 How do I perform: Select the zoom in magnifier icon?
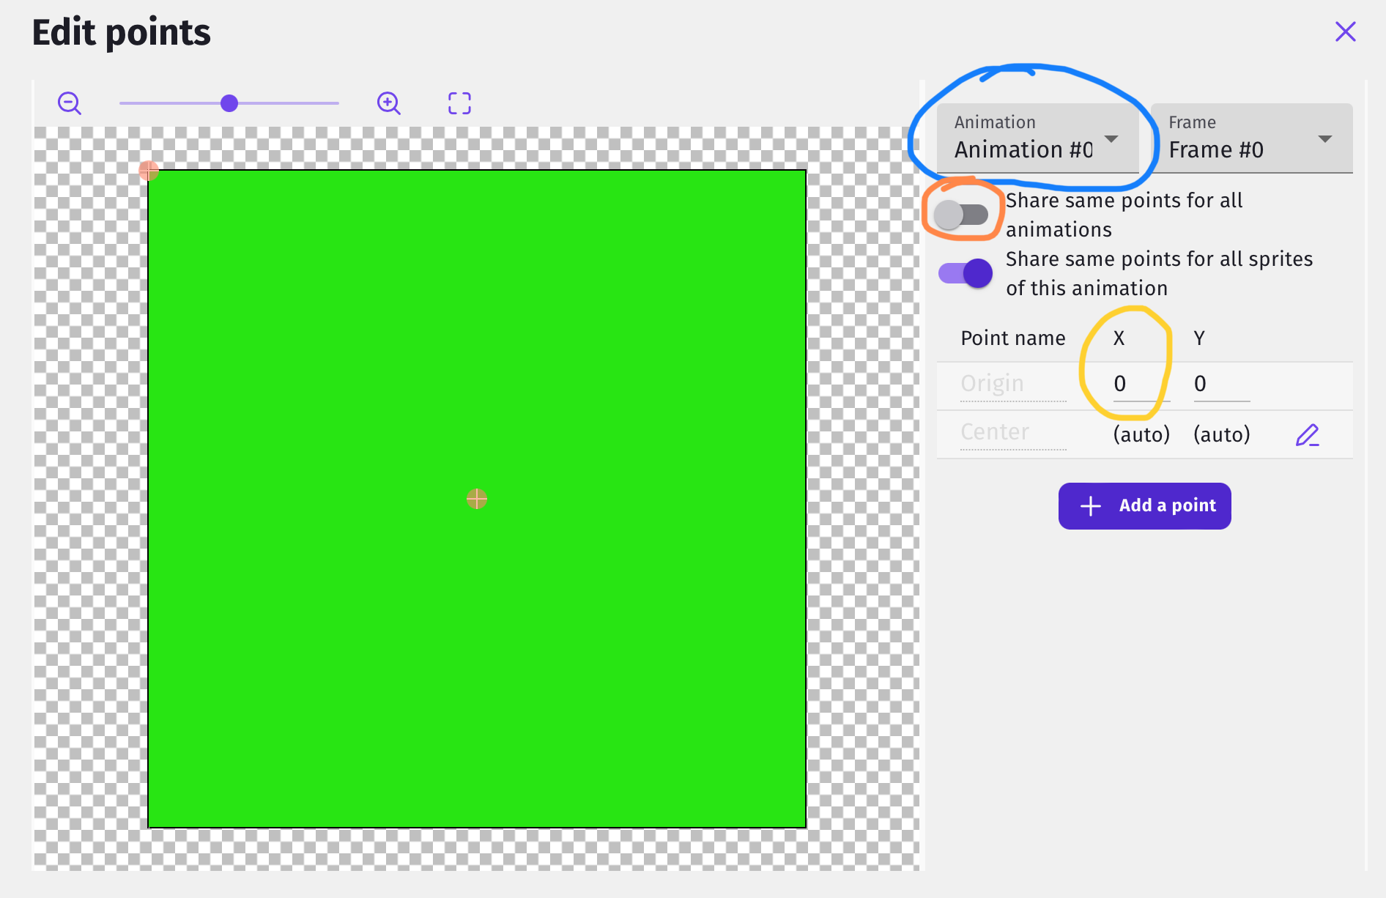click(x=388, y=103)
